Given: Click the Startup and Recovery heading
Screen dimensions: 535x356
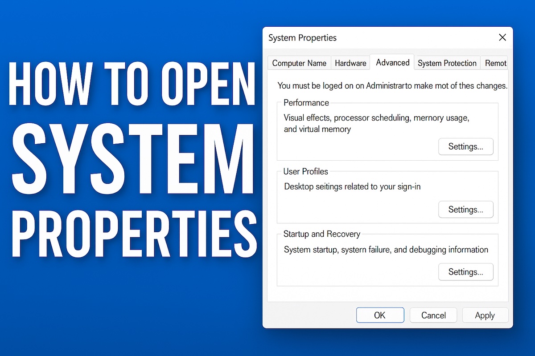Looking at the screenshot, I should [321, 234].
